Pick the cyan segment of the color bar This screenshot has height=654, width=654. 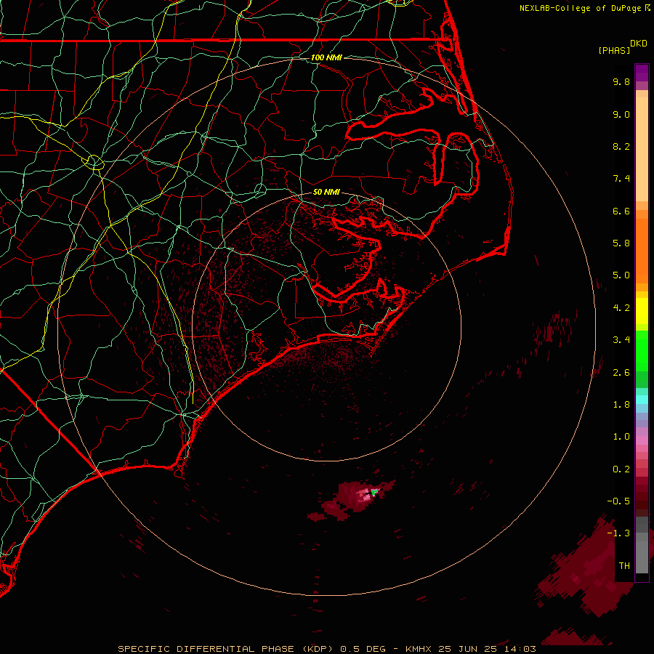click(x=642, y=400)
